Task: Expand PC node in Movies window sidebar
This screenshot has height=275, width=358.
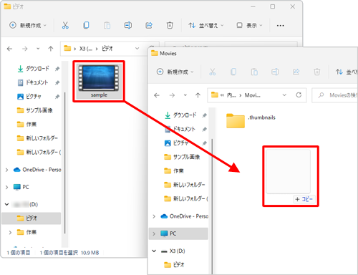Action: click(x=154, y=233)
